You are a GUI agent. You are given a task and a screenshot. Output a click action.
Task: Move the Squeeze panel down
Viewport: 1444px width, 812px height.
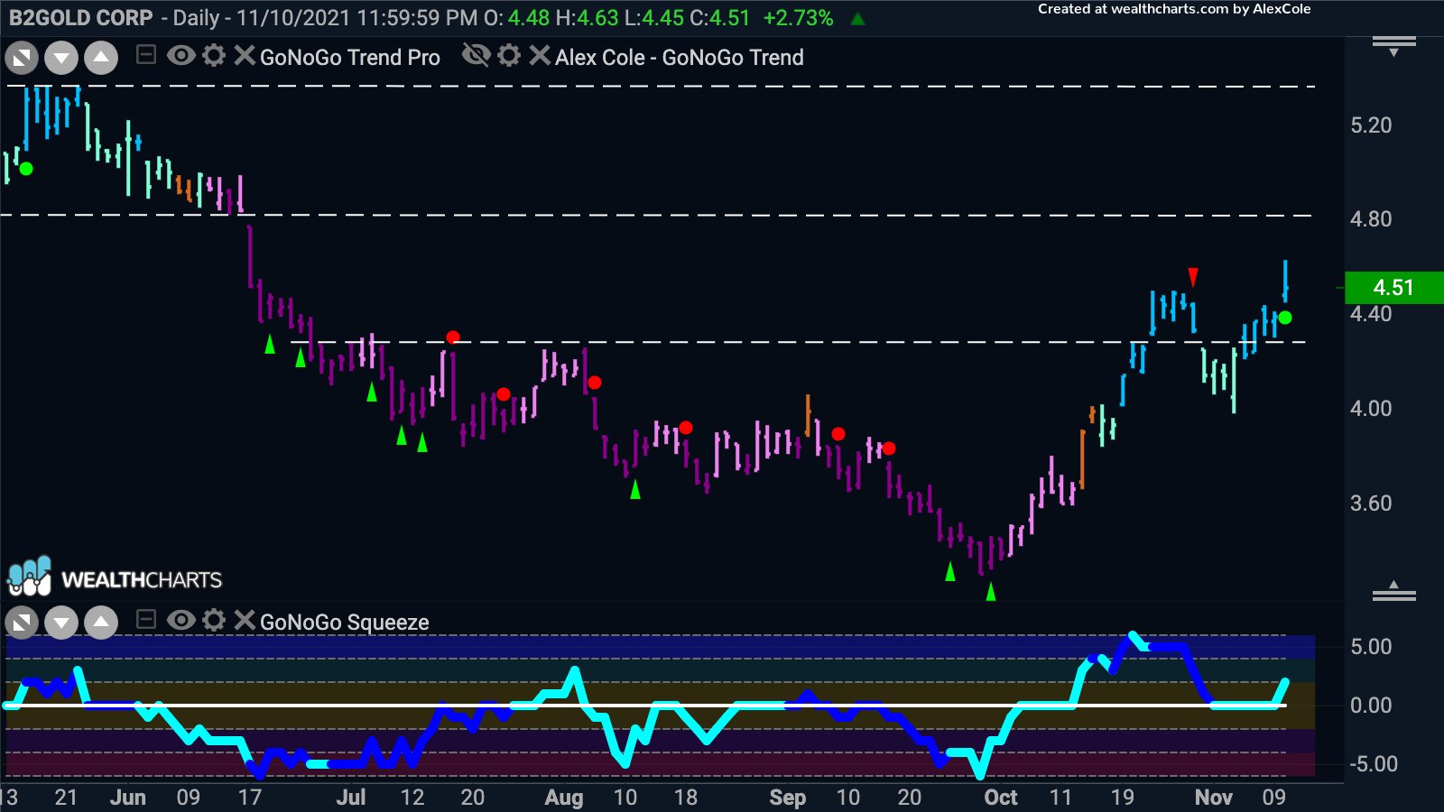tap(61, 623)
